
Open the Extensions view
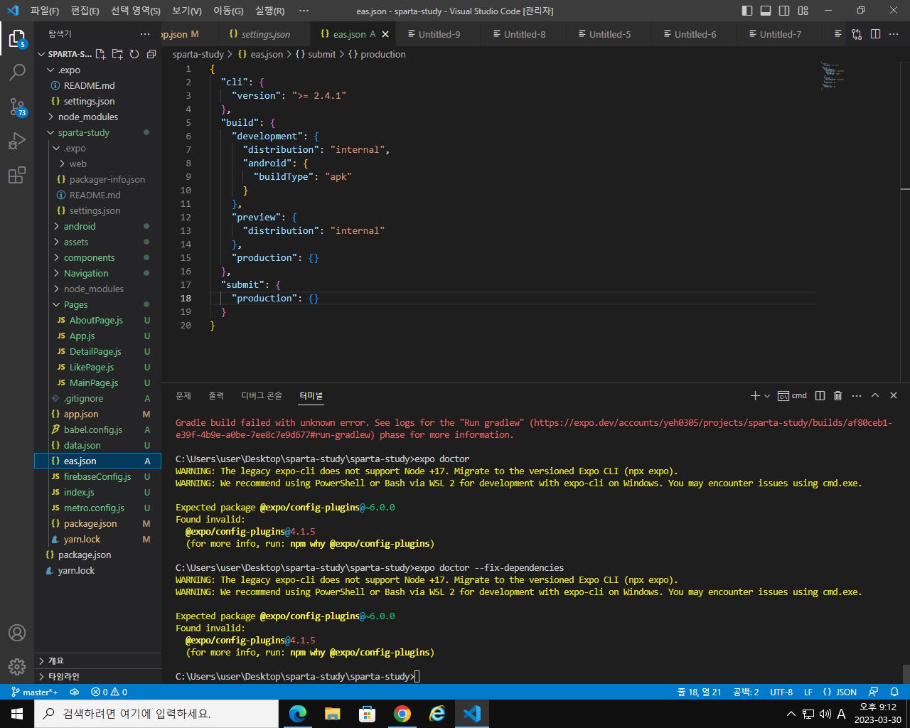tap(17, 175)
